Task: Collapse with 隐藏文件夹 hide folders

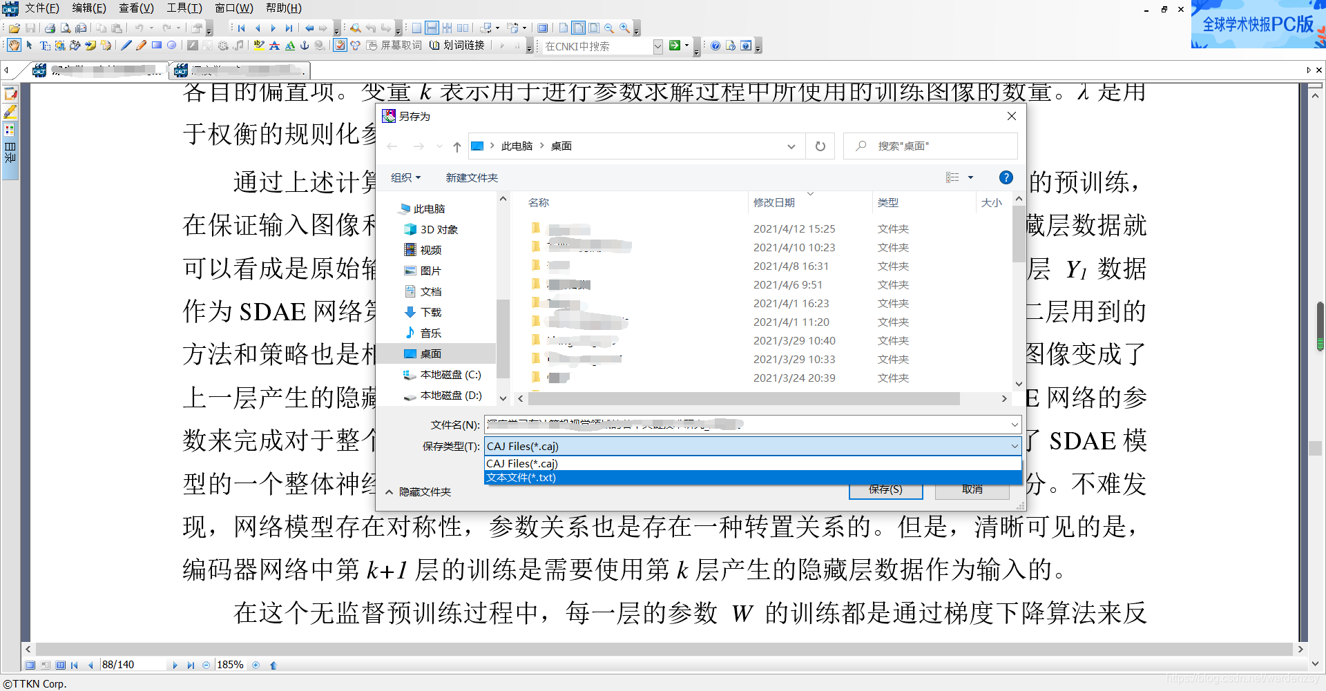Action: click(x=419, y=492)
